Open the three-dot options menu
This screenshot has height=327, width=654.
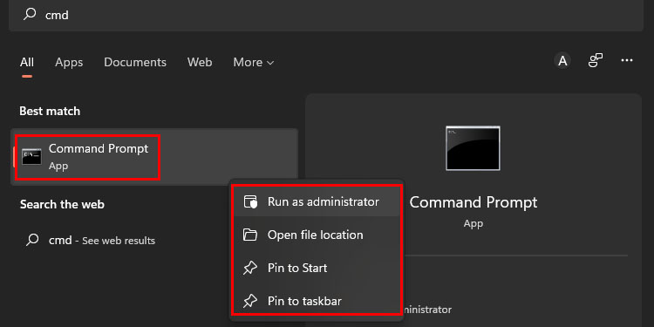coord(627,60)
